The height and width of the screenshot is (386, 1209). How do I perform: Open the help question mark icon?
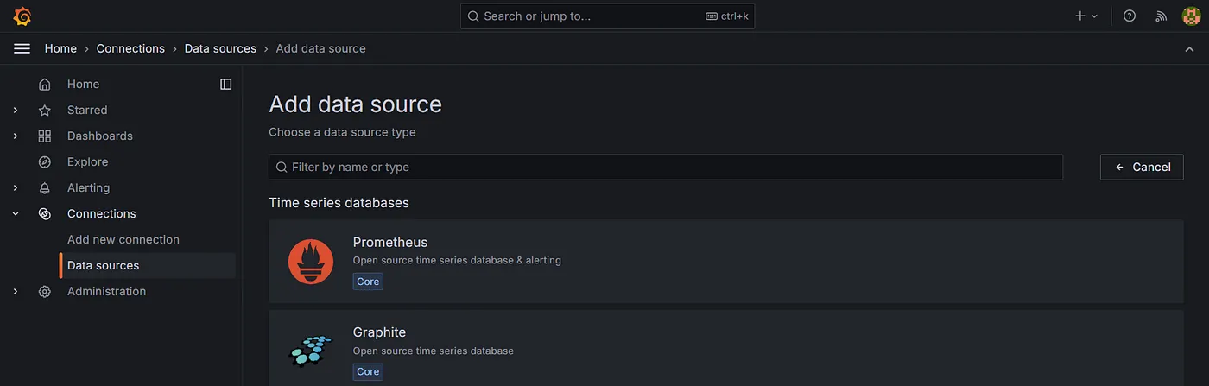click(x=1130, y=16)
